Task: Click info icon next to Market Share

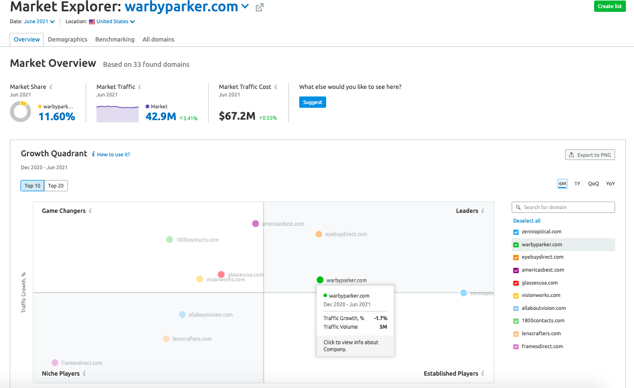Action: [51, 87]
